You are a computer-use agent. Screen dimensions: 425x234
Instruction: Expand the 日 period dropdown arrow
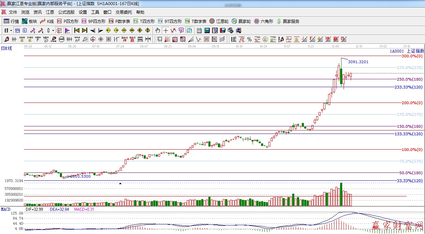(x=11, y=30)
